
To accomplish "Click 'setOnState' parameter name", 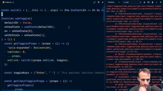I will 12,35.
